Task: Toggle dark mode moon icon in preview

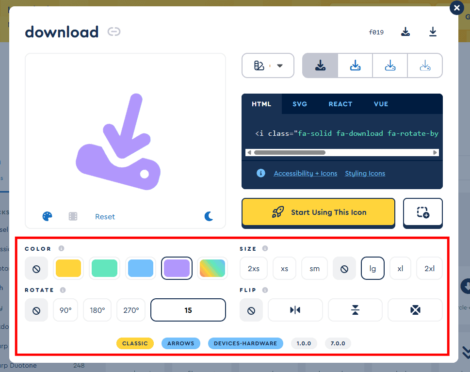Action: tap(209, 216)
